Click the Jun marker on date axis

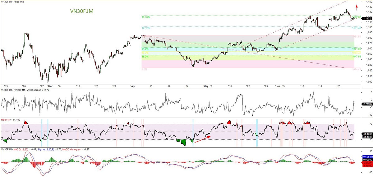tap(278, 86)
